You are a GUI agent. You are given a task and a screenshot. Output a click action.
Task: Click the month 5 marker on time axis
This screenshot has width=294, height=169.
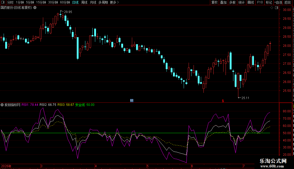[148, 166]
